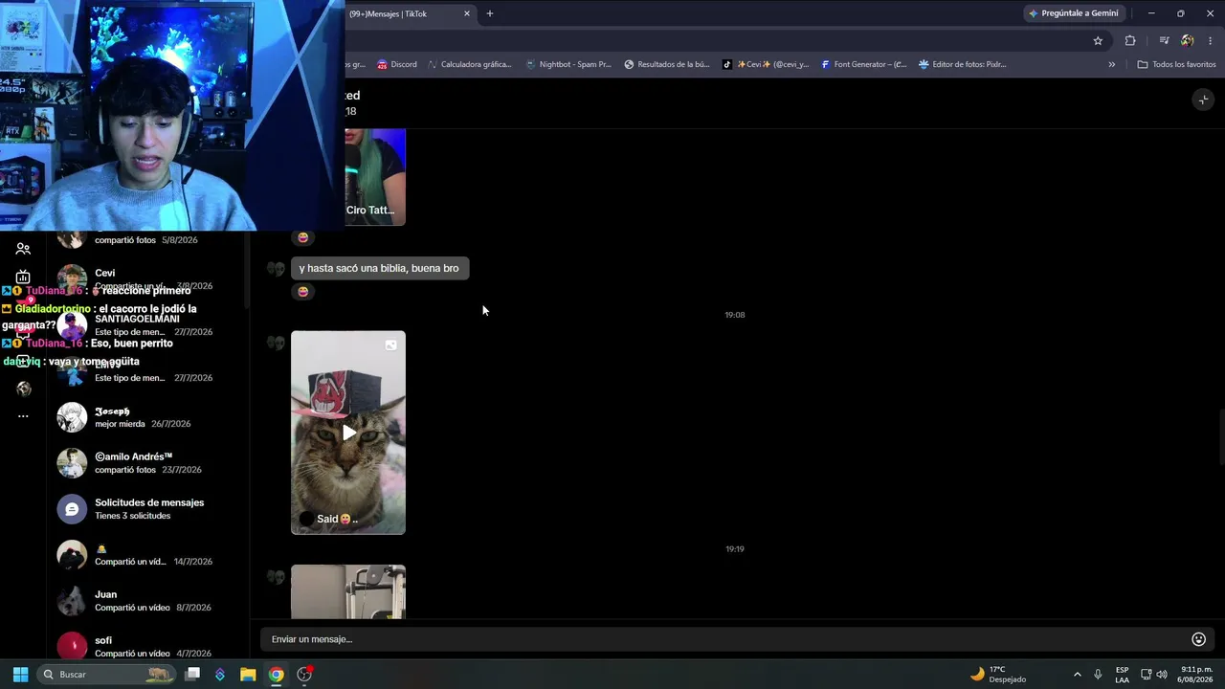This screenshot has width=1225, height=689.
Task: Open the LIVE icon in TikTok sidebar
Action: pos(23,278)
